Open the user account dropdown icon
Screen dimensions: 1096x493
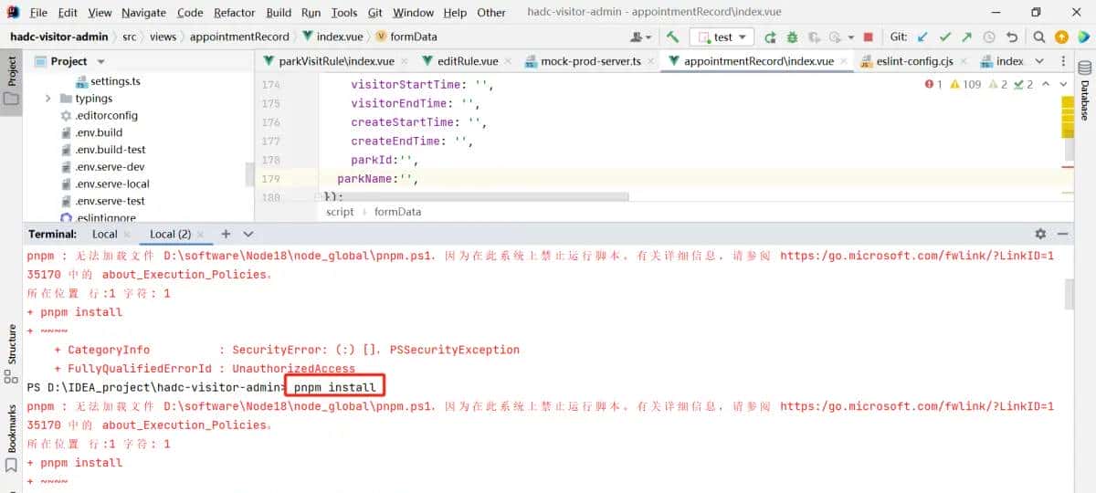pos(641,37)
